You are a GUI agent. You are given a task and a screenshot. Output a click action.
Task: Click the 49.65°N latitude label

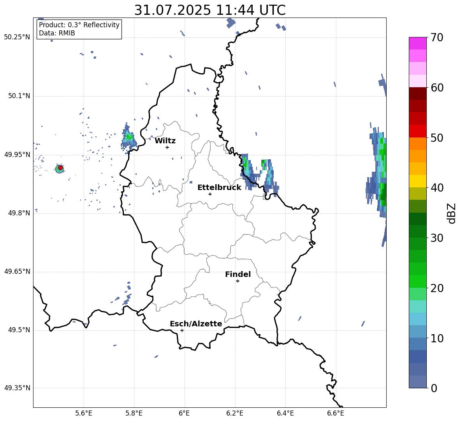[x=17, y=271]
